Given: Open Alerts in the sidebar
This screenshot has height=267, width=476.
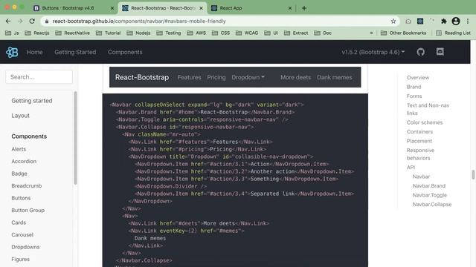Looking at the screenshot, I should tap(19, 149).
